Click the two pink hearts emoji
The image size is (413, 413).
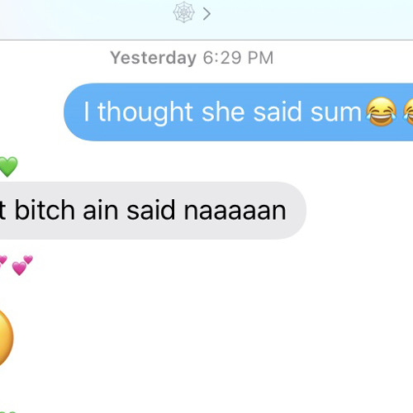(x=22, y=265)
